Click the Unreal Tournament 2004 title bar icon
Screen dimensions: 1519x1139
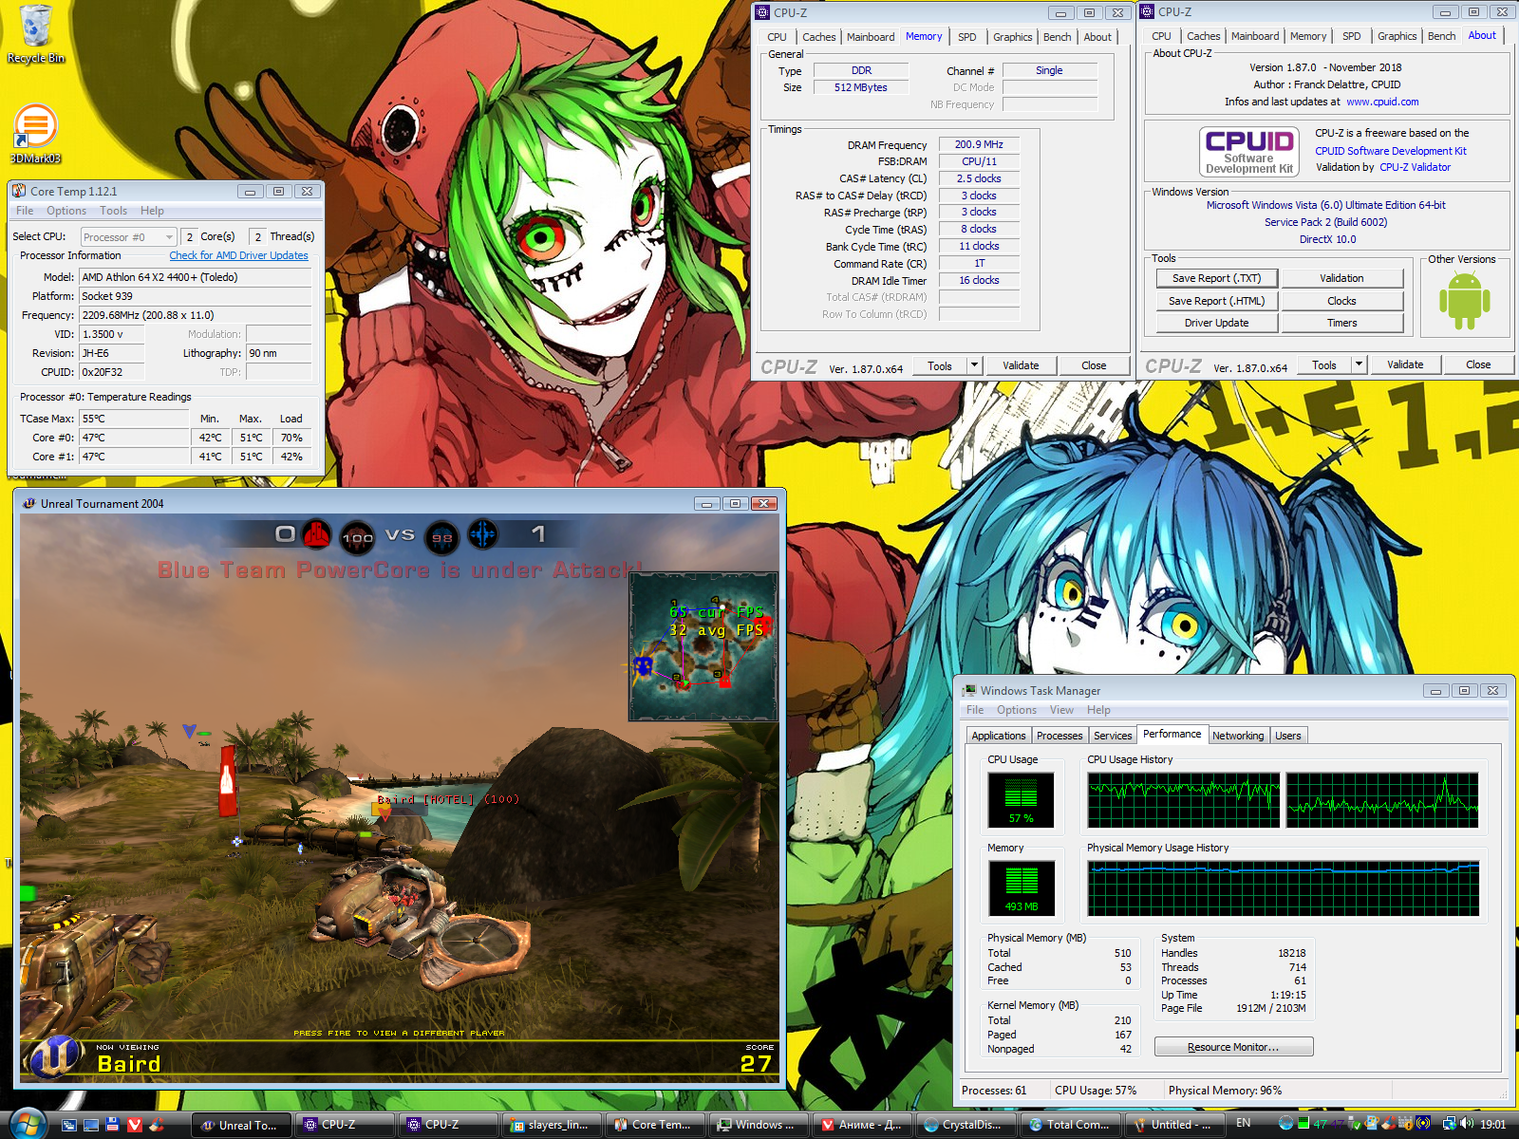tap(29, 503)
